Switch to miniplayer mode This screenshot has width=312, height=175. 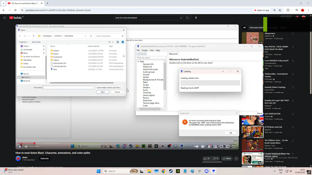point(215,146)
